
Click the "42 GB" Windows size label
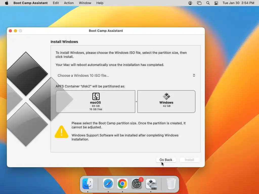[x=166, y=106]
